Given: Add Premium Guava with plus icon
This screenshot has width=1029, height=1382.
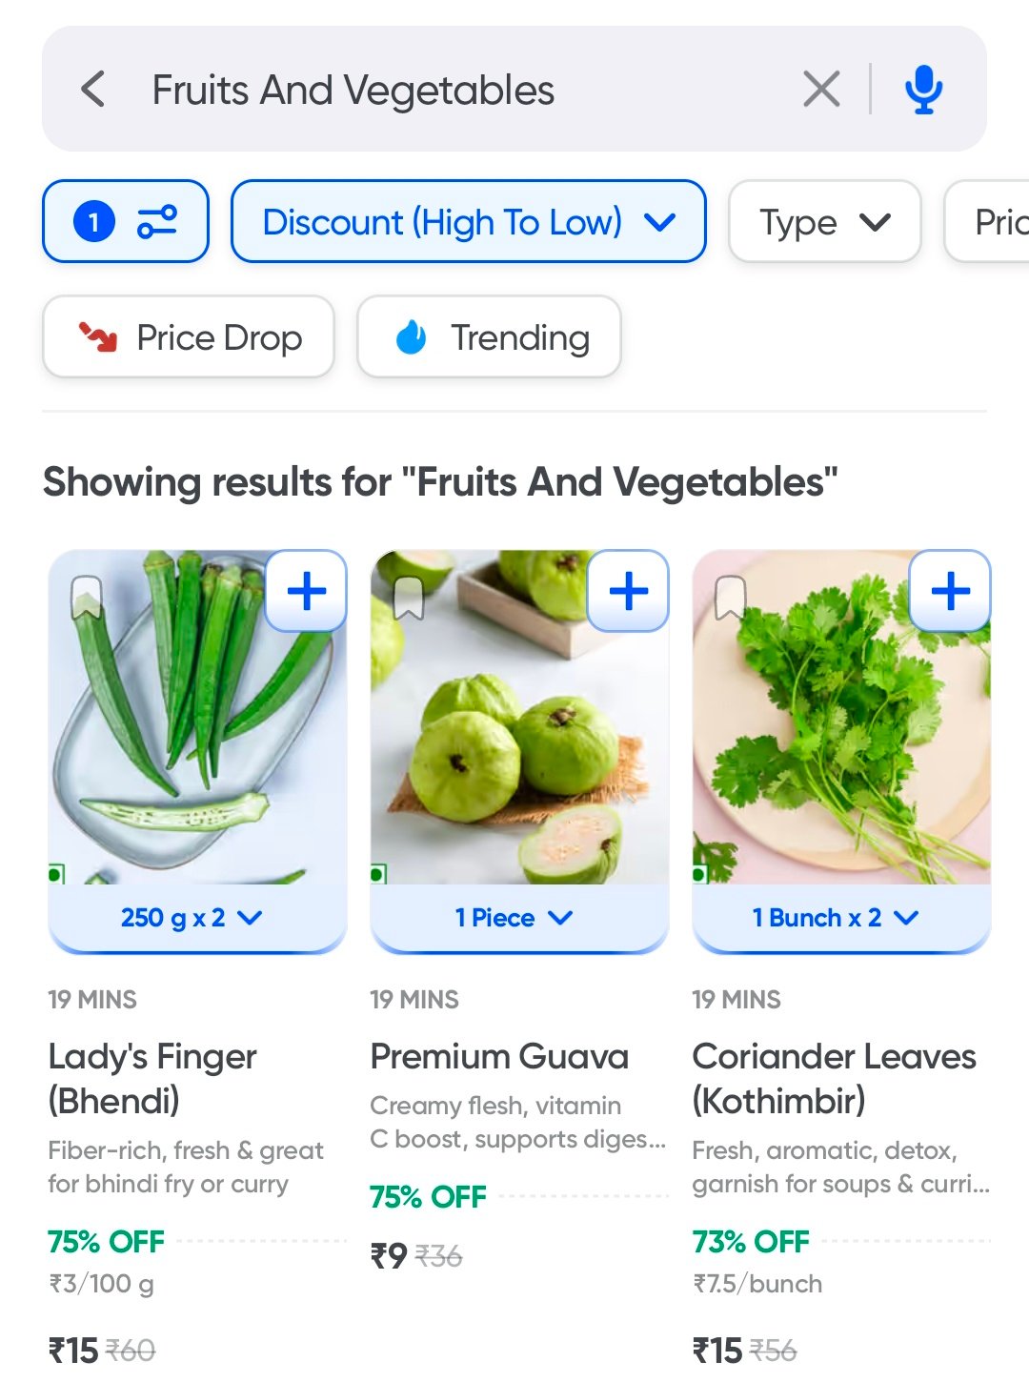Looking at the screenshot, I should pos(628,592).
